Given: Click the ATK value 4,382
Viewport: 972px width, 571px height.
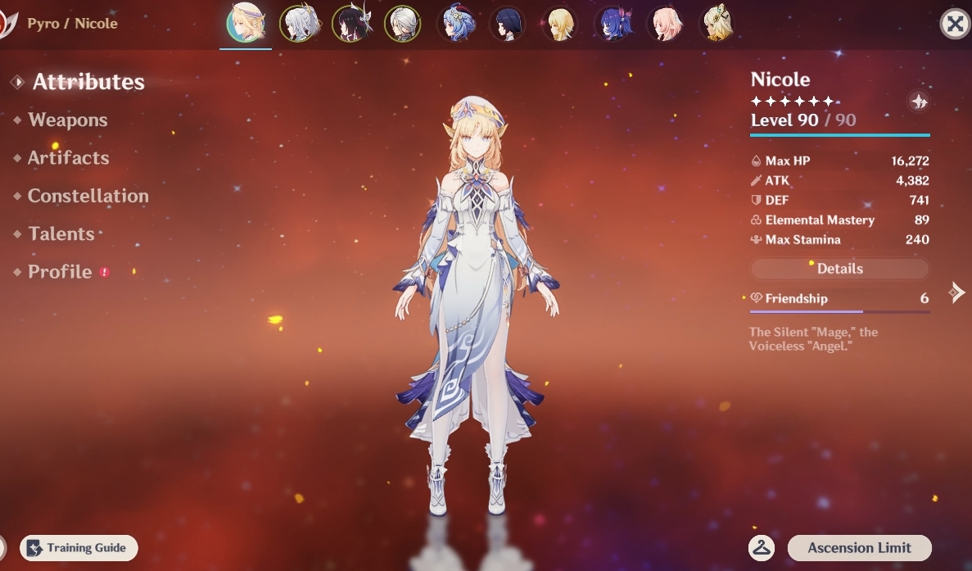Looking at the screenshot, I should [x=912, y=180].
